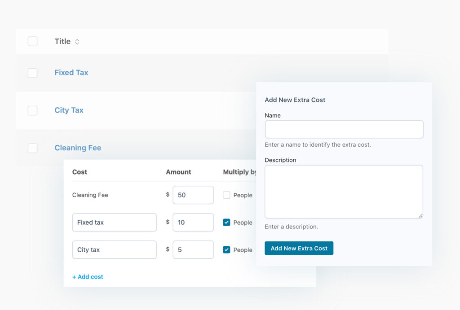This screenshot has width=460, height=310.
Task: Disable People multiplier for City tax
Action: tap(226, 250)
